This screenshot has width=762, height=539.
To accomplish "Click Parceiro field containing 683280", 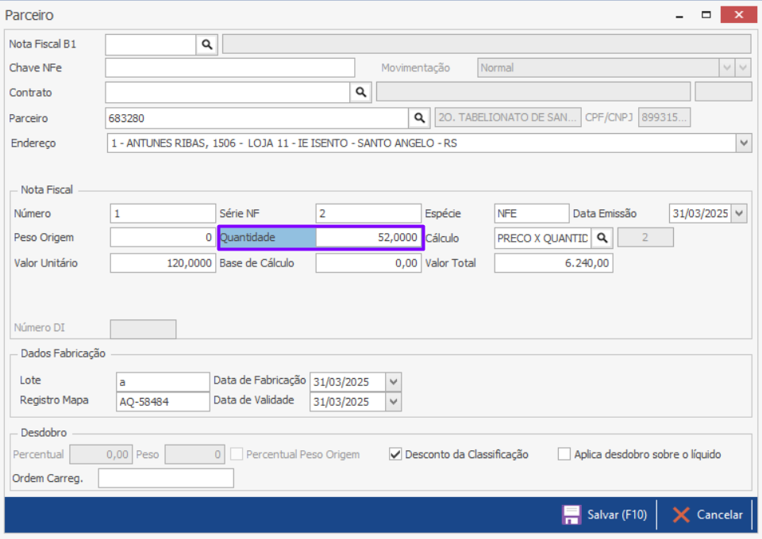I will (x=256, y=118).
